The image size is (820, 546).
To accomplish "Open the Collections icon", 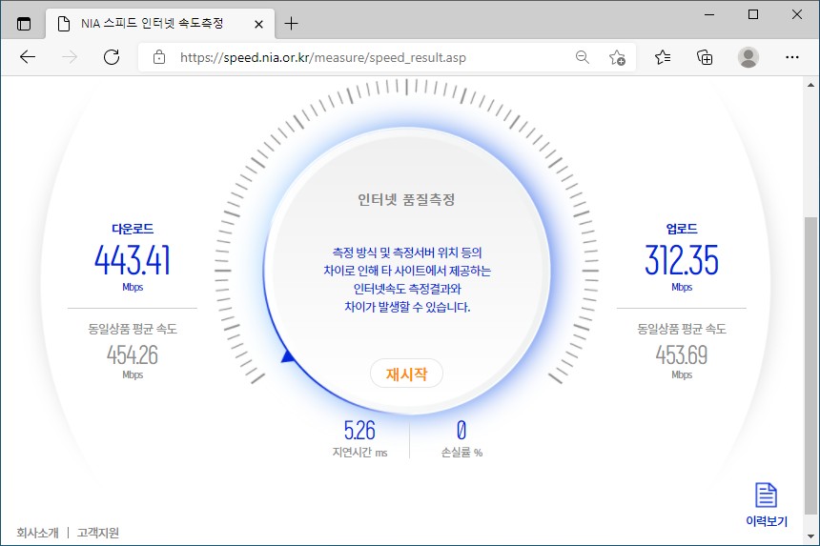I will click(x=705, y=57).
